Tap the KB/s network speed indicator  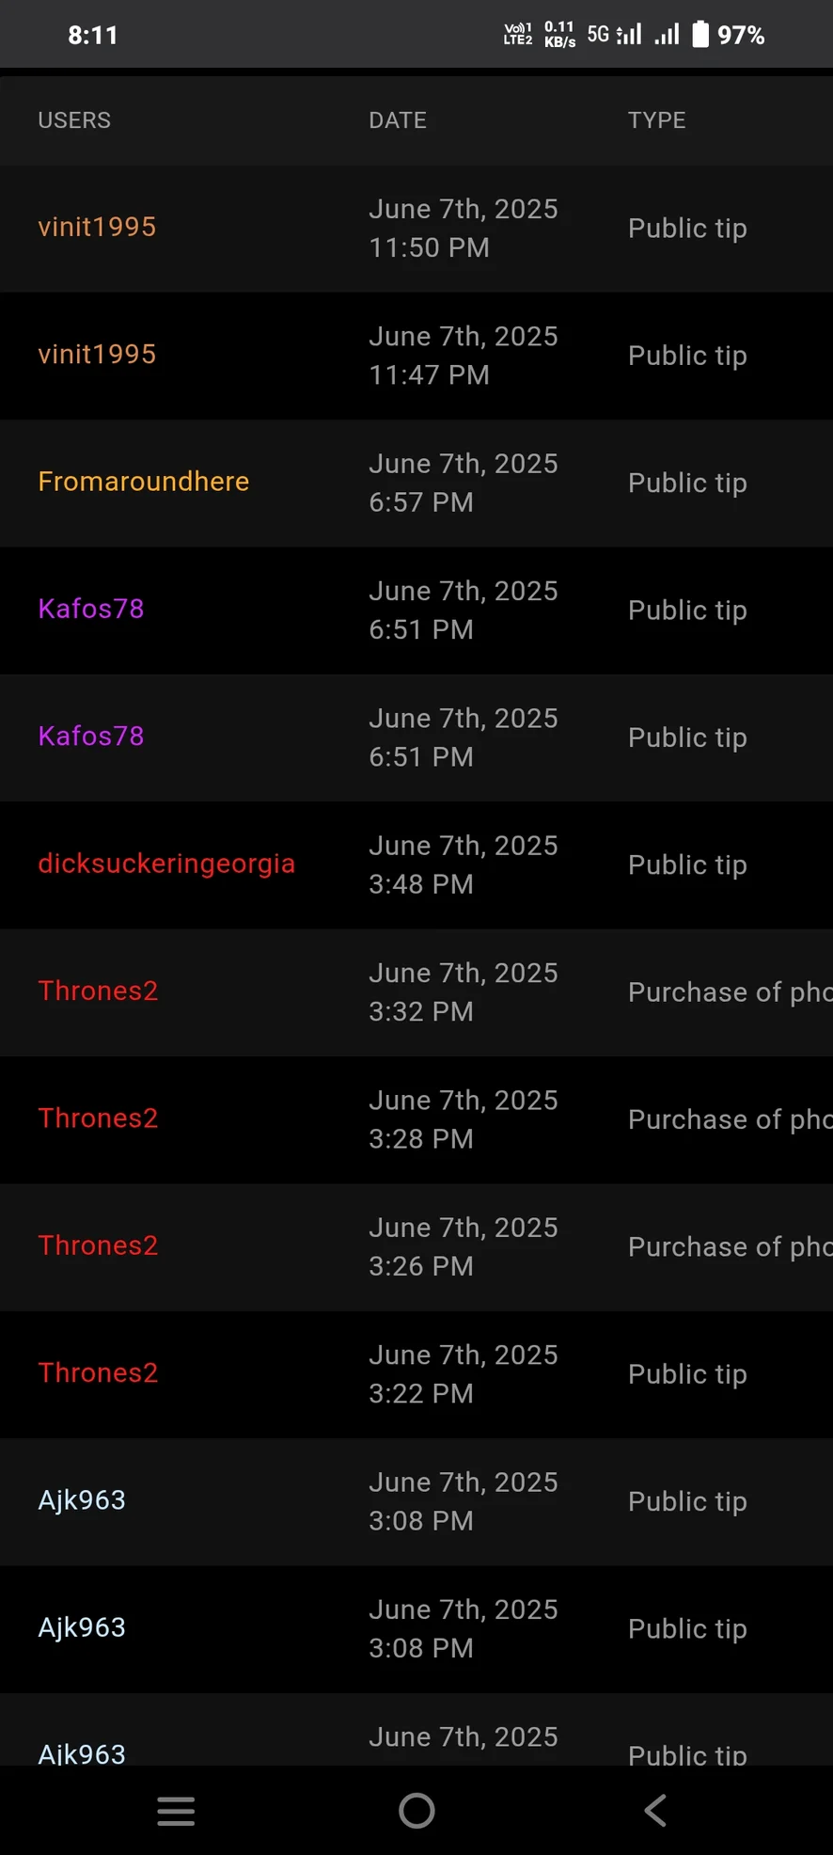559,35
